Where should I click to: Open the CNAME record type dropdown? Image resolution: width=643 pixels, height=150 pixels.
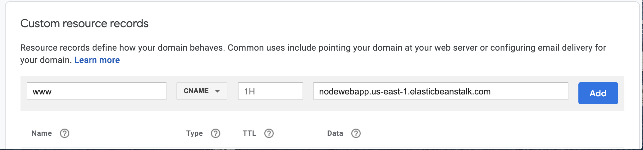point(202,91)
